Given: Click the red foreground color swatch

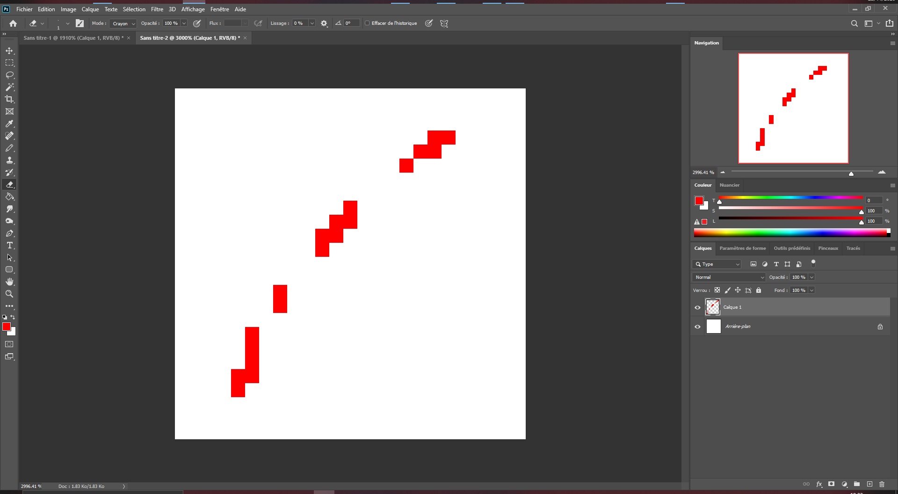Looking at the screenshot, I should pos(7,327).
